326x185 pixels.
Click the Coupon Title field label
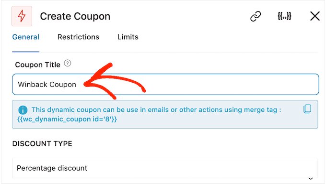pyautogui.click(x=37, y=65)
